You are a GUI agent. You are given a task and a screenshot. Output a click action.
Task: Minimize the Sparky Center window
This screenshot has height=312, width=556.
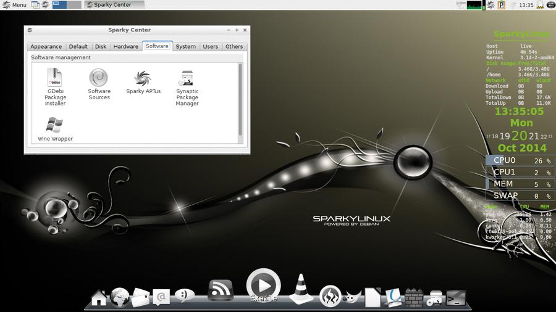(229, 30)
